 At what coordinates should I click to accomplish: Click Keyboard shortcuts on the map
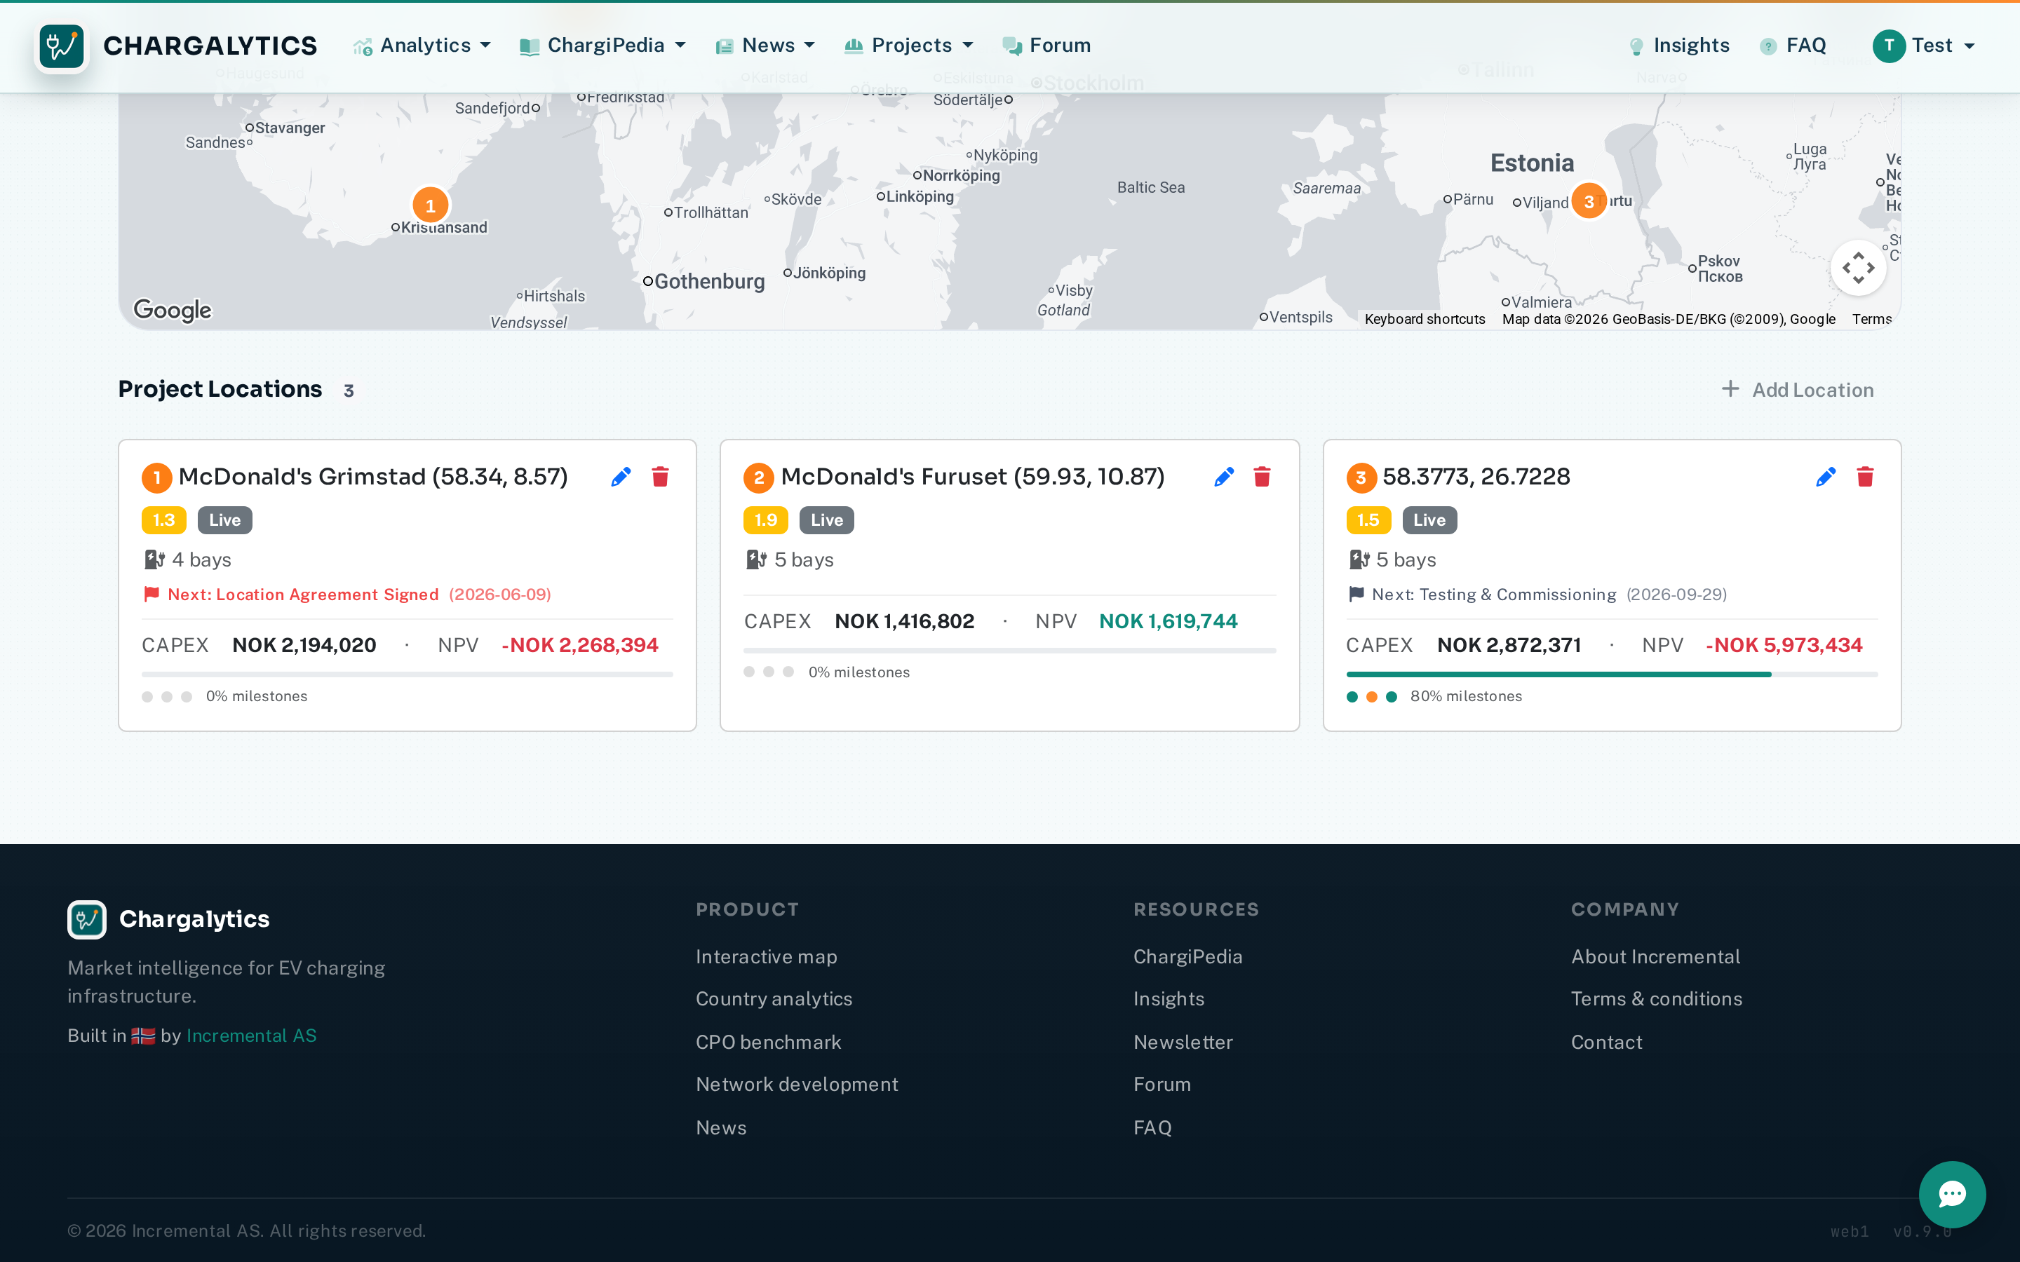(x=1425, y=319)
